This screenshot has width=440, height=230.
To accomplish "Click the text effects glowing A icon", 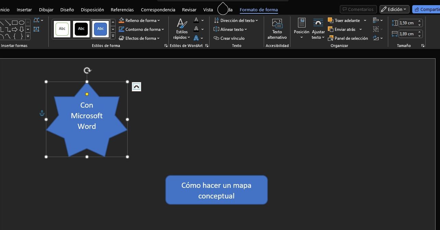I will pos(196,38).
